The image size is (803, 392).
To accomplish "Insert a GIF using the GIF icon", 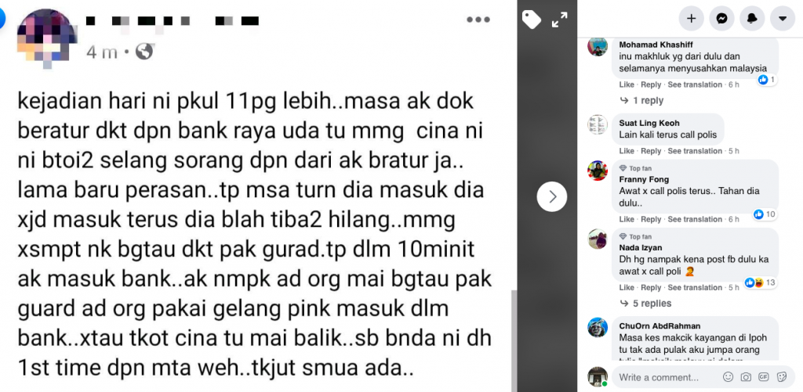I will (764, 377).
